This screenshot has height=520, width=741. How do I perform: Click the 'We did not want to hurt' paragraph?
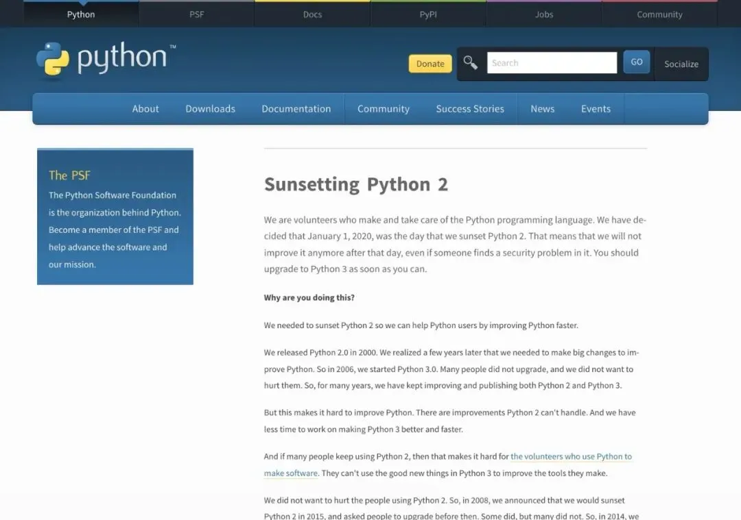[x=451, y=508]
